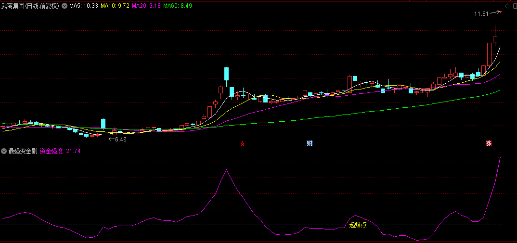Click the red S marker on timeline
Viewport: 517px width, 243px height.
[x=243, y=143]
